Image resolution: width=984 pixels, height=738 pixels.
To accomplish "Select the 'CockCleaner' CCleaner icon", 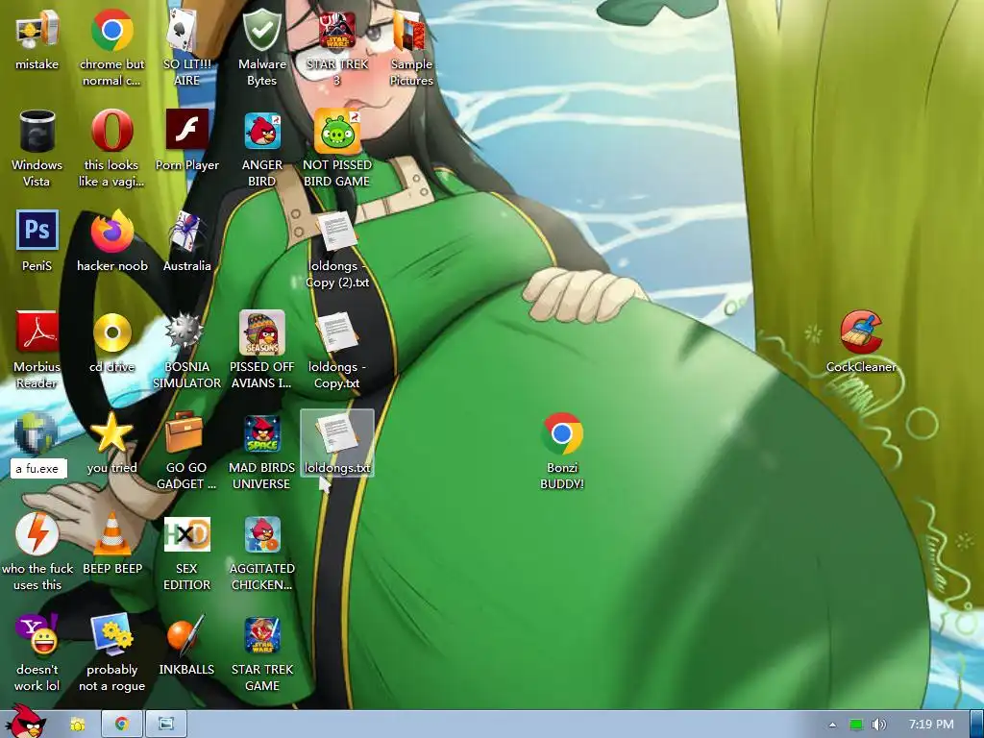I will 862,332.
